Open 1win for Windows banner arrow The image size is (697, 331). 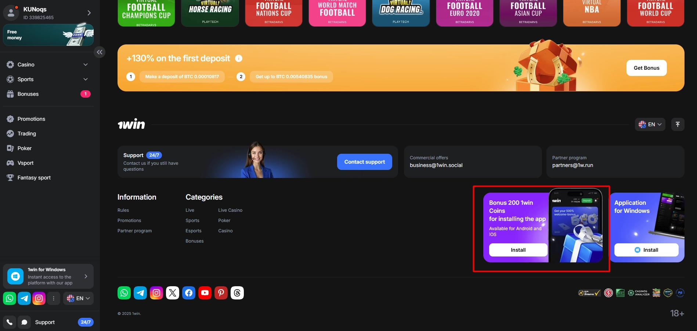pos(86,276)
